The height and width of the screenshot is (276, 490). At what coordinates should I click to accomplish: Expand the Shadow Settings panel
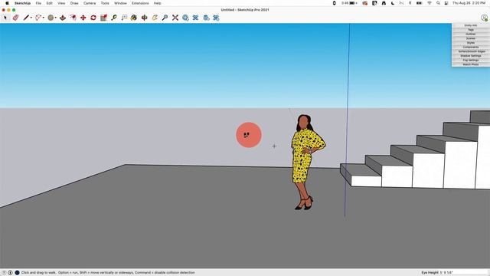tap(471, 56)
